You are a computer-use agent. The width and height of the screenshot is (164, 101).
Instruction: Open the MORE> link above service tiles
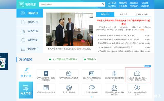pos(148,66)
